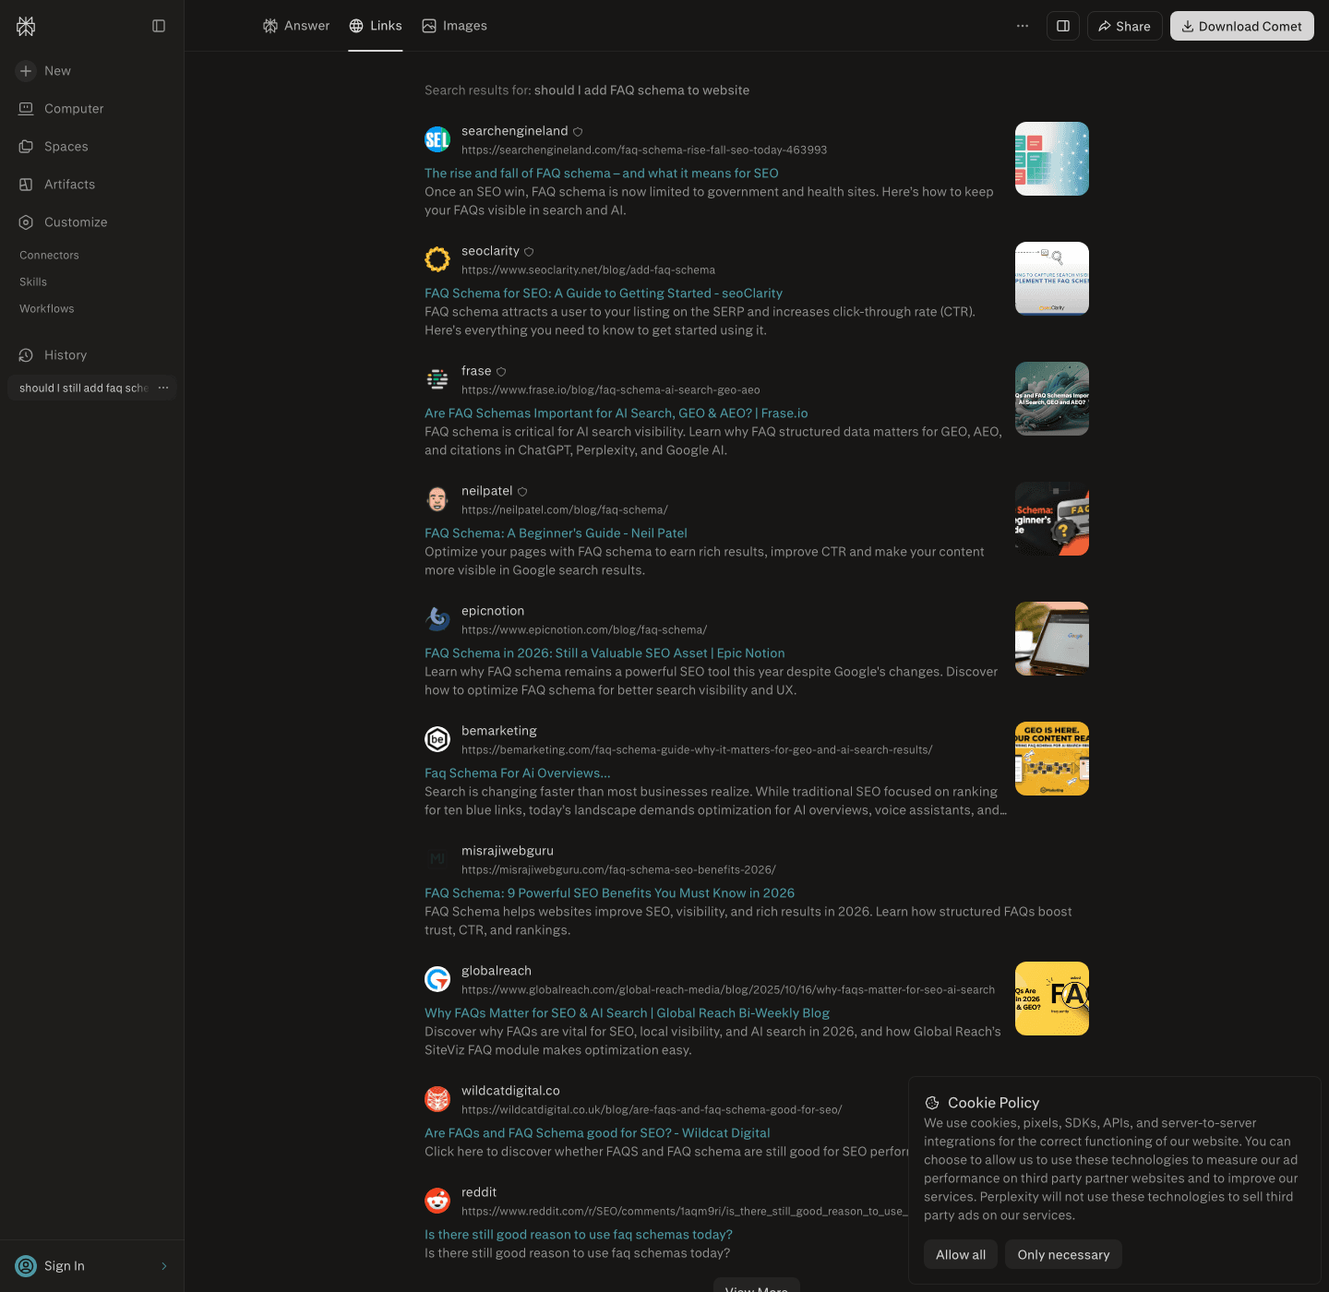Open 'The rise and fall of FAQ schema' link
This screenshot has height=1292, width=1329.
tap(602, 173)
